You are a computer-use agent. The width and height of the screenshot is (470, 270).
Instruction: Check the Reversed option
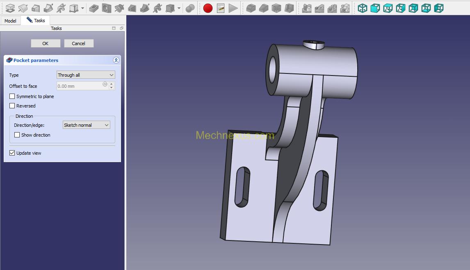coord(12,106)
